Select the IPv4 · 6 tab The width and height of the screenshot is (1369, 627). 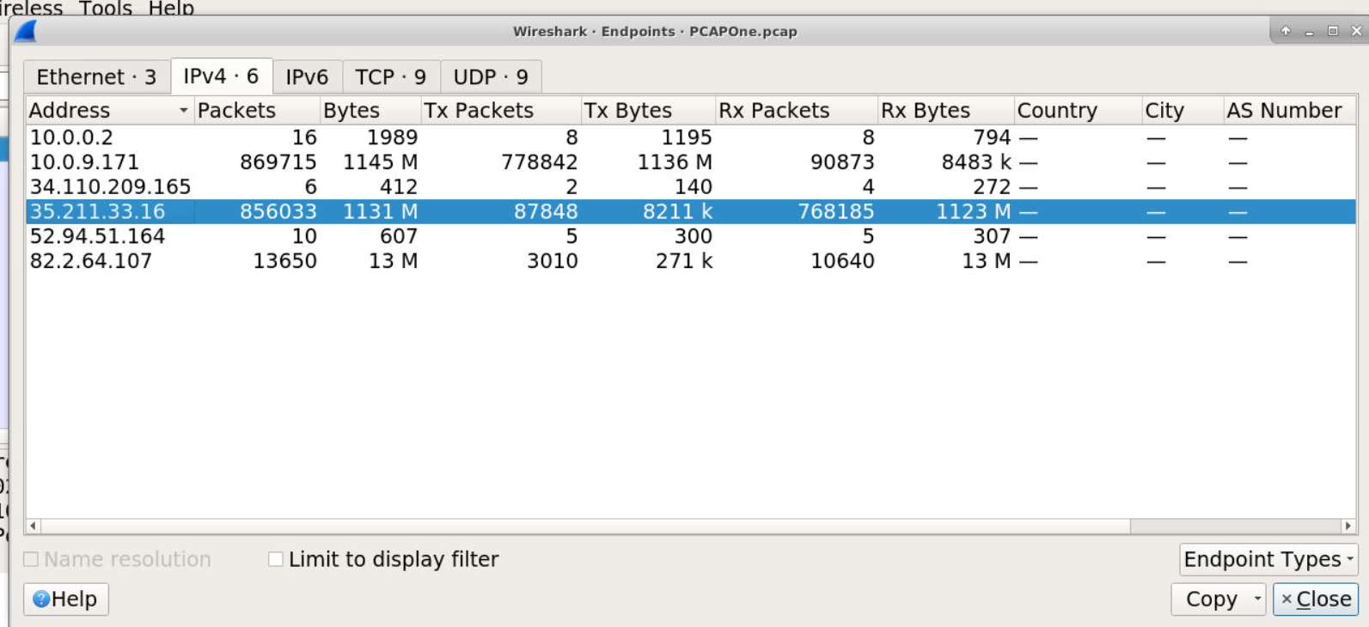pyautogui.click(x=221, y=76)
